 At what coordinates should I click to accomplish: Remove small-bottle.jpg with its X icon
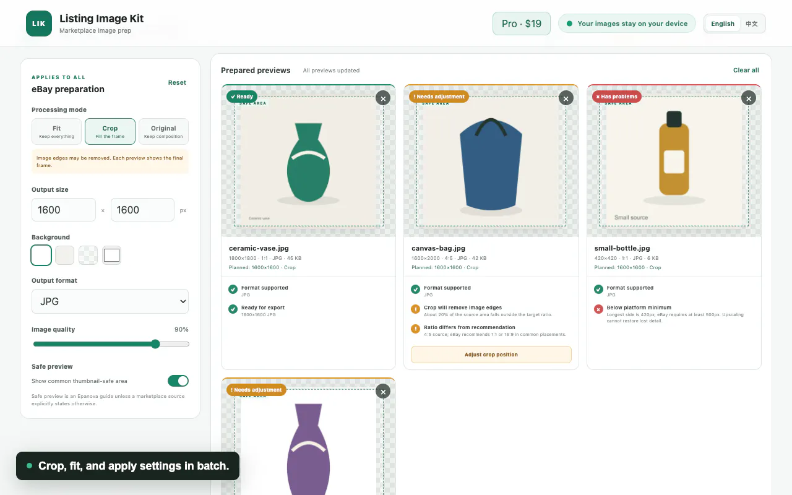click(749, 98)
